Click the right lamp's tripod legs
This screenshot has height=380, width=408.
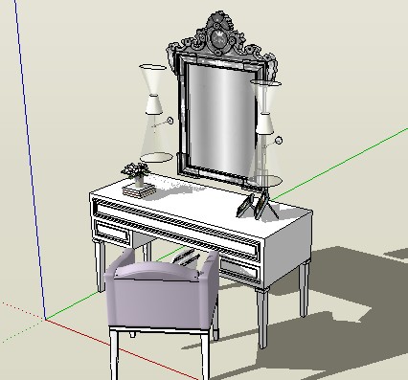coord(267,204)
